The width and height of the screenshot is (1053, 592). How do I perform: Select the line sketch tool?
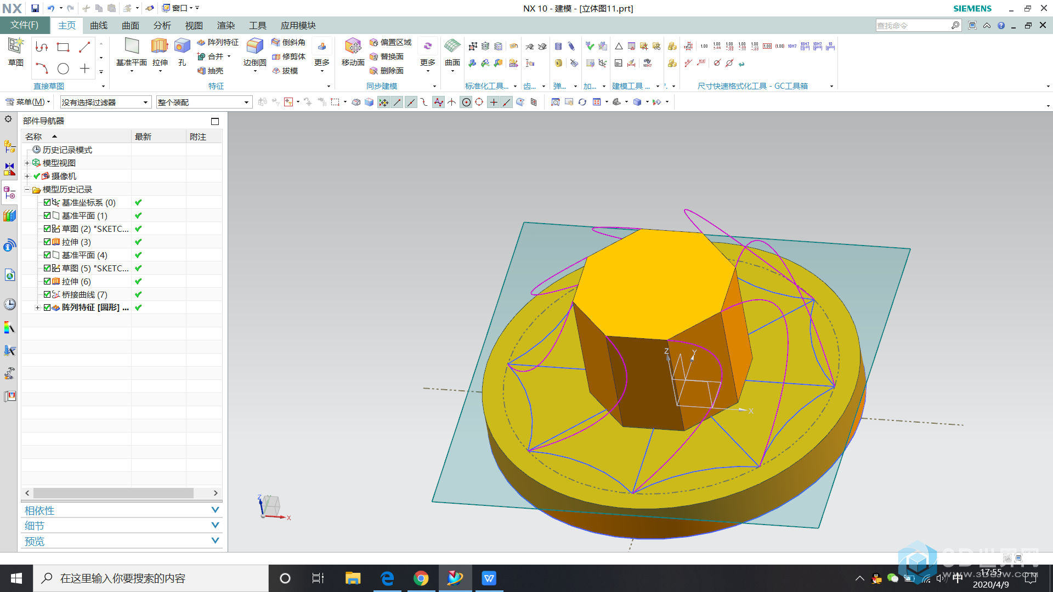coord(84,47)
